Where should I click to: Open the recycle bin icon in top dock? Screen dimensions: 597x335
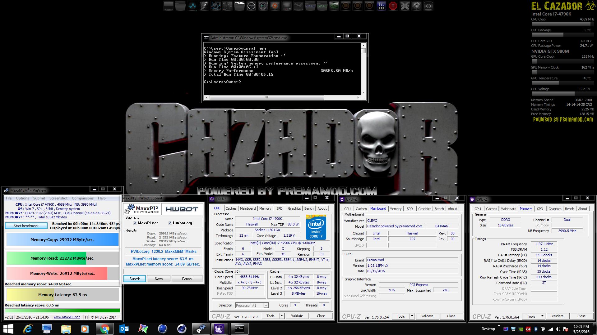[x=428, y=6]
